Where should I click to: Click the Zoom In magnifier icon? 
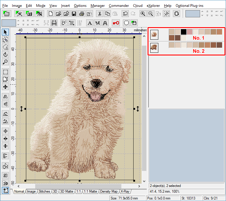tap(143, 14)
